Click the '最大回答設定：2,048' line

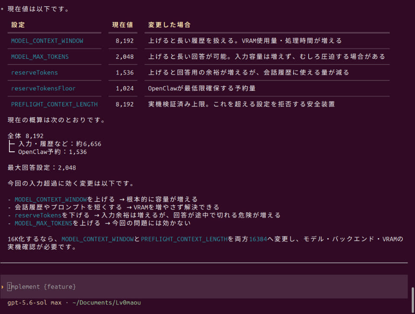(42, 167)
